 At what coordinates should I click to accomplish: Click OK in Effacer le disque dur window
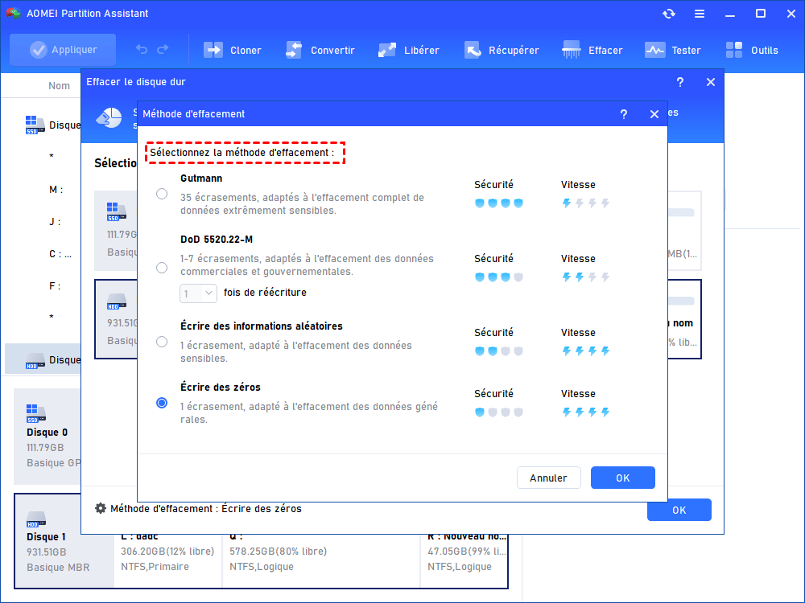(x=679, y=511)
